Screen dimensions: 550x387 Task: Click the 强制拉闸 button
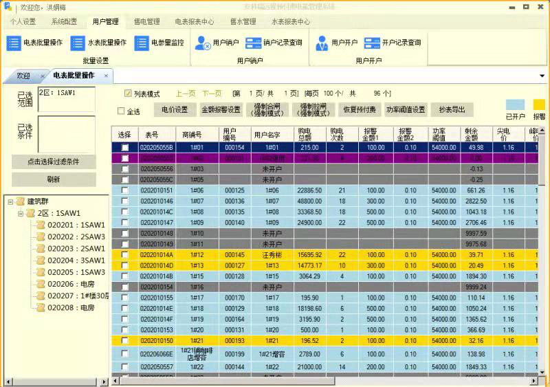[x=313, y=110]
